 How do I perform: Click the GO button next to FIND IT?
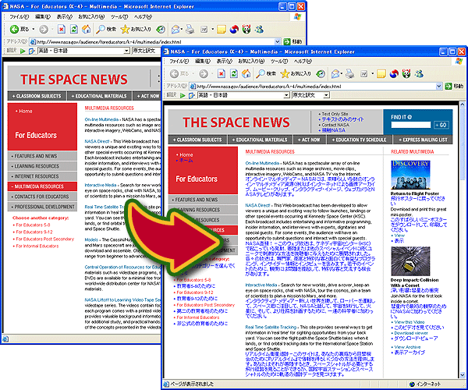pos(441,125)
